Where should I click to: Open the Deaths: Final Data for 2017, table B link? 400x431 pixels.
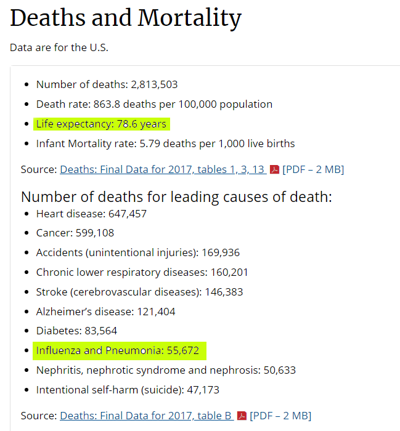(146, 416)
